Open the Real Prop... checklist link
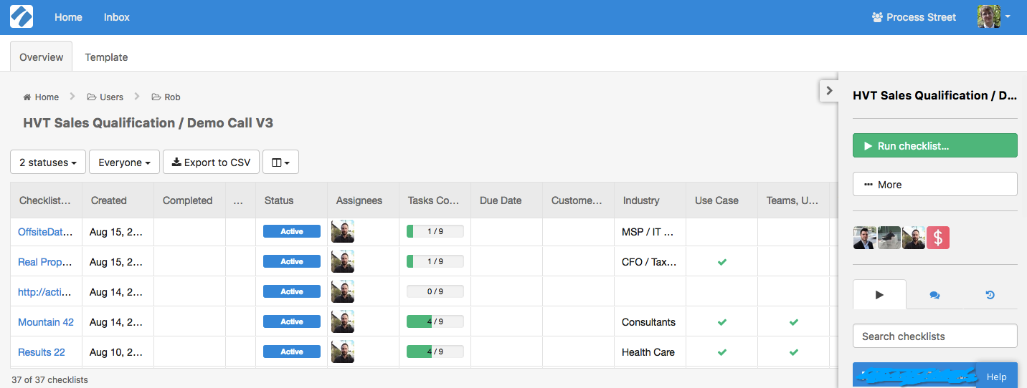 point(45,262)
